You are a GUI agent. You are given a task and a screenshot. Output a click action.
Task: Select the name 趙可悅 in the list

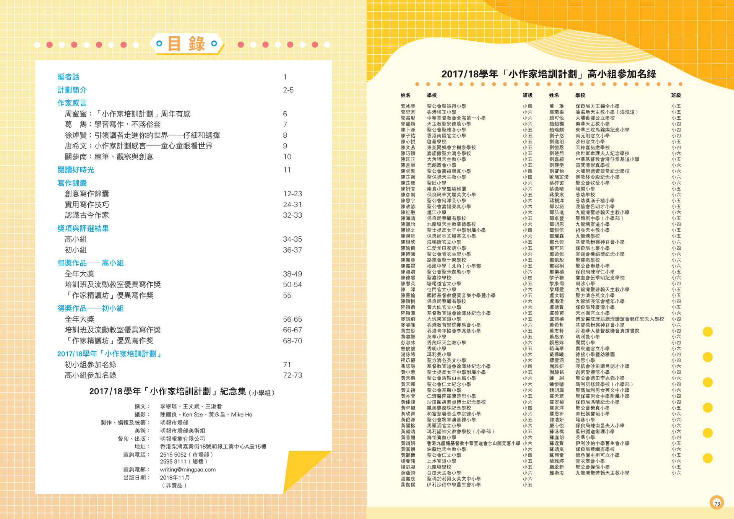pyautogui.click(x=557, y=118)
